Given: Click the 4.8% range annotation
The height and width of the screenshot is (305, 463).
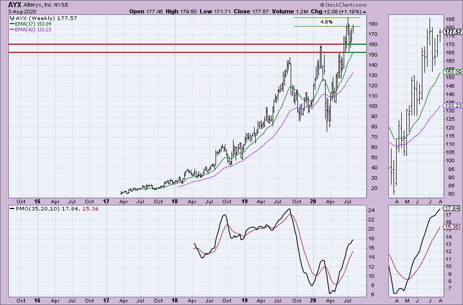Looking at the screenshot, I should pos(326,22).
